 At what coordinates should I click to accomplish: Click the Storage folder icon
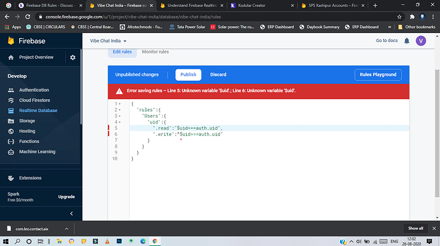[x=11, y=121]
